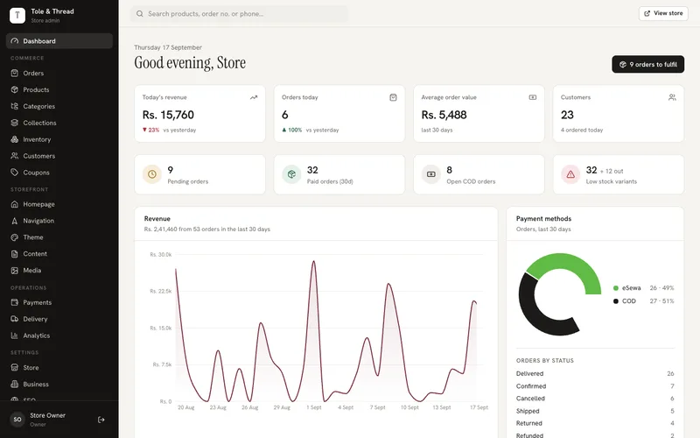Open the Low stock variants card
Viewport: 700px width, 438px height.
(619, 174)
